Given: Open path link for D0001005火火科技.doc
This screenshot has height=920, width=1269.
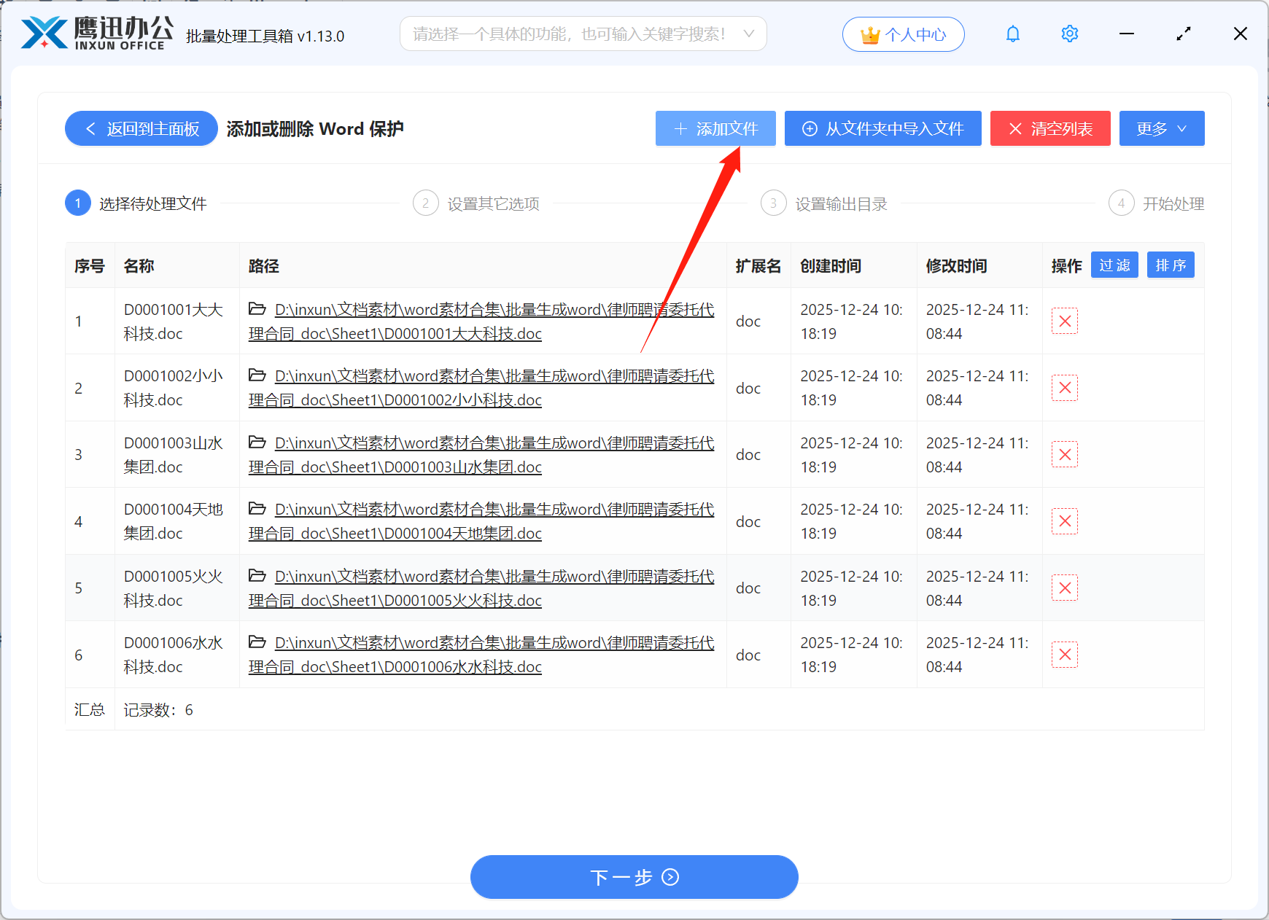Looking at the screenshot, I should (481, 588).
